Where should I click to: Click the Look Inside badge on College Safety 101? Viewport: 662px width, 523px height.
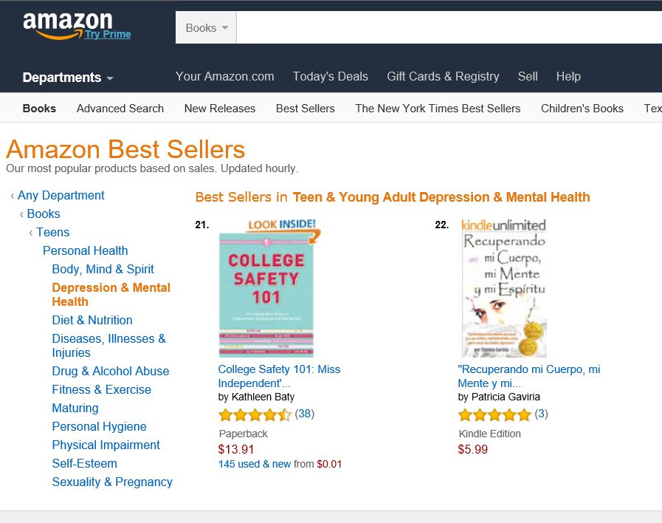pos(283,225)
